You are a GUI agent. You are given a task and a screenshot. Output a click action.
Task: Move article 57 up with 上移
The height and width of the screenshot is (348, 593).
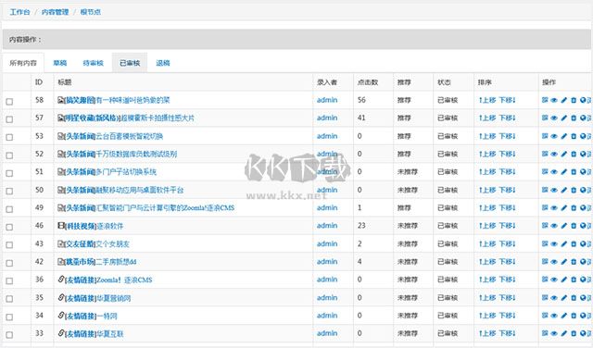click(x=487, y=118)
